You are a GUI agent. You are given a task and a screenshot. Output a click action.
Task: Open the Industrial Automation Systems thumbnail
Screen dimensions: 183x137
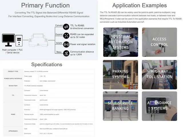pyautogui.click(x=121, y=42)
